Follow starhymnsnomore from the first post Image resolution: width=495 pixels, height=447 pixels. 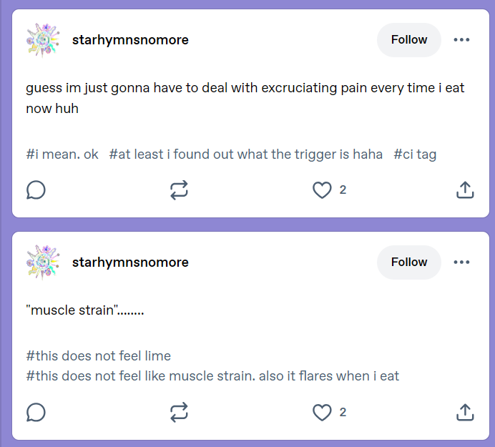(409, 40)
